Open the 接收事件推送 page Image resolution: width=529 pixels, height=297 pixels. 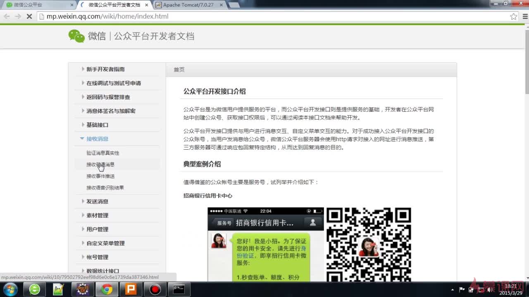point(100,176)
